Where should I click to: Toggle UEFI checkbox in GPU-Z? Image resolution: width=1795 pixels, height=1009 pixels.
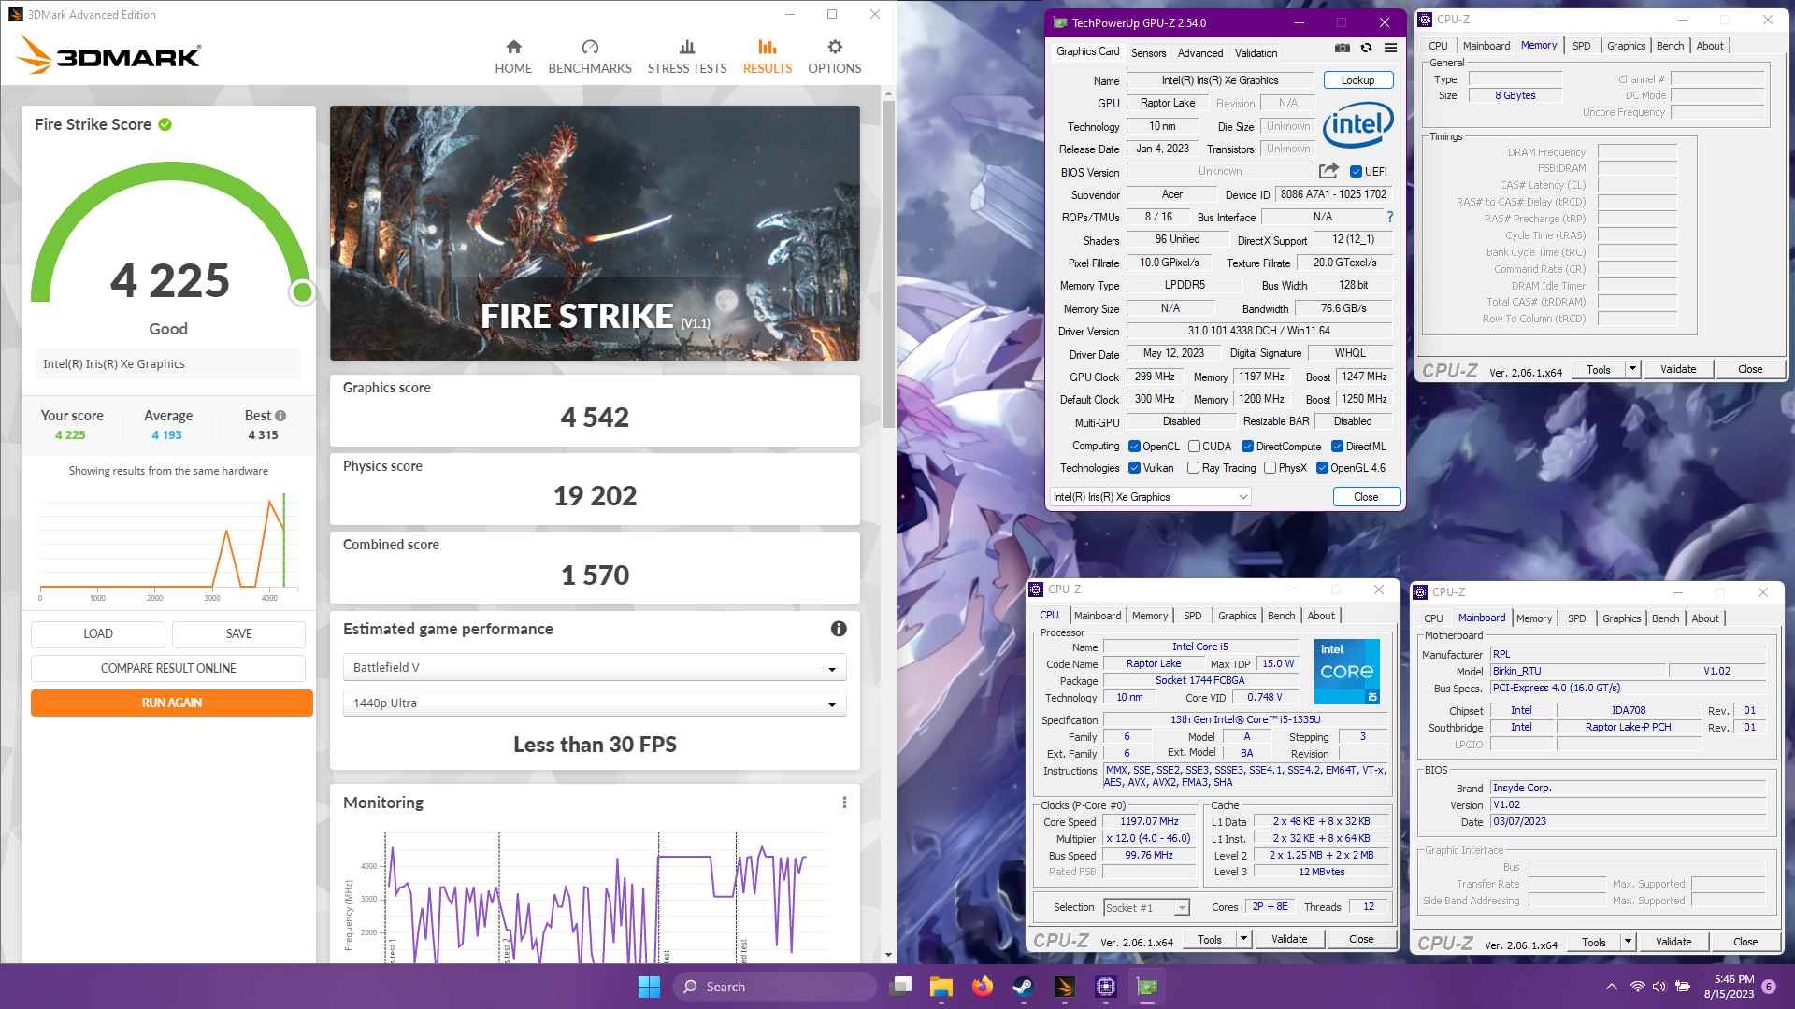click(x=1356, y=172)
